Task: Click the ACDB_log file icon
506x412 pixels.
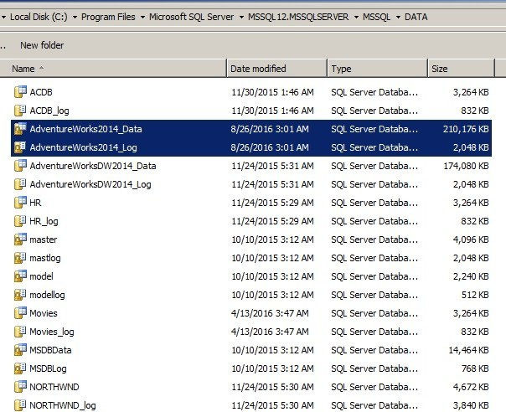Action: coord(20,111)
